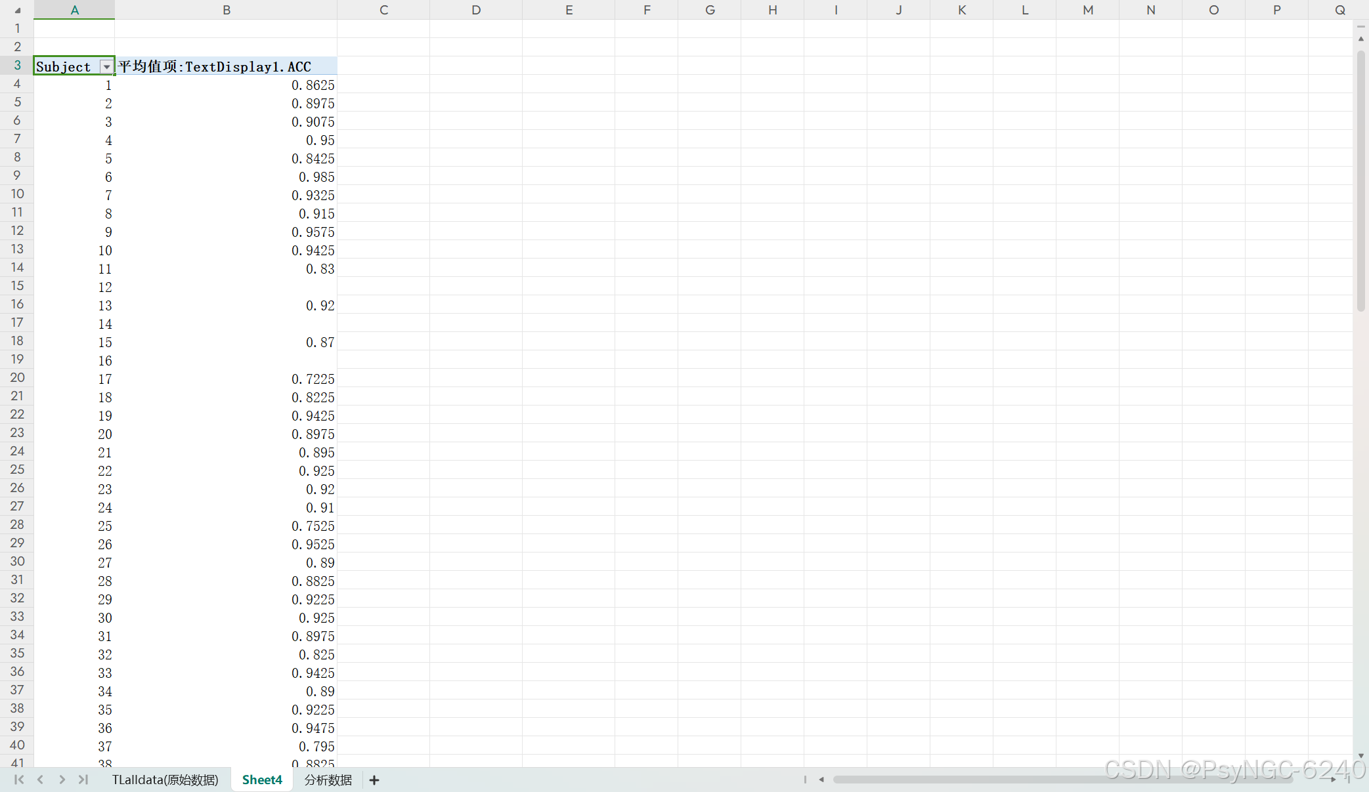Image resolution: width=1369 pixels, height=792 pixels.
Task: Click the horizontal scrollbar left arrow
Action: click(x=821, y=780)
